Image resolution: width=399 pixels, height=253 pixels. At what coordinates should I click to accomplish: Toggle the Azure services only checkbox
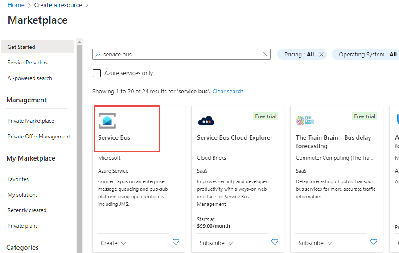pos(97,73)
